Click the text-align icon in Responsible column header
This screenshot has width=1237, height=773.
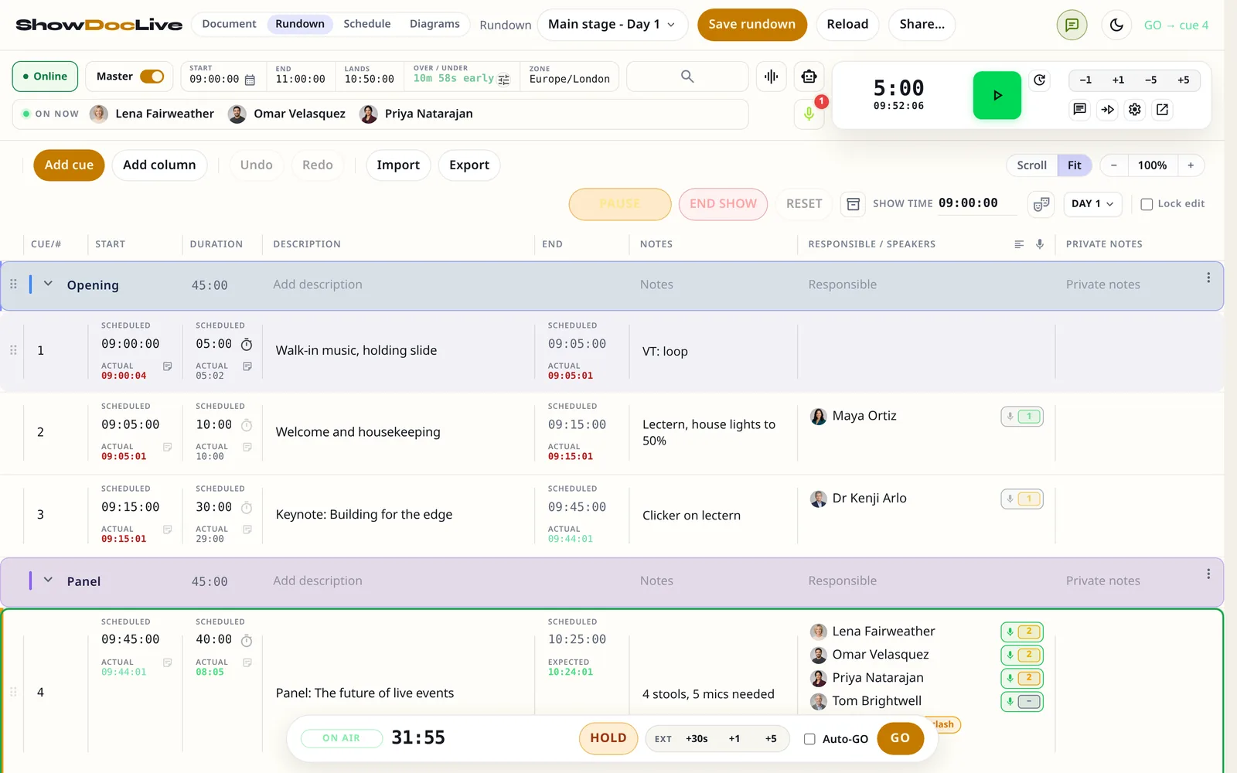[1019, 244]
